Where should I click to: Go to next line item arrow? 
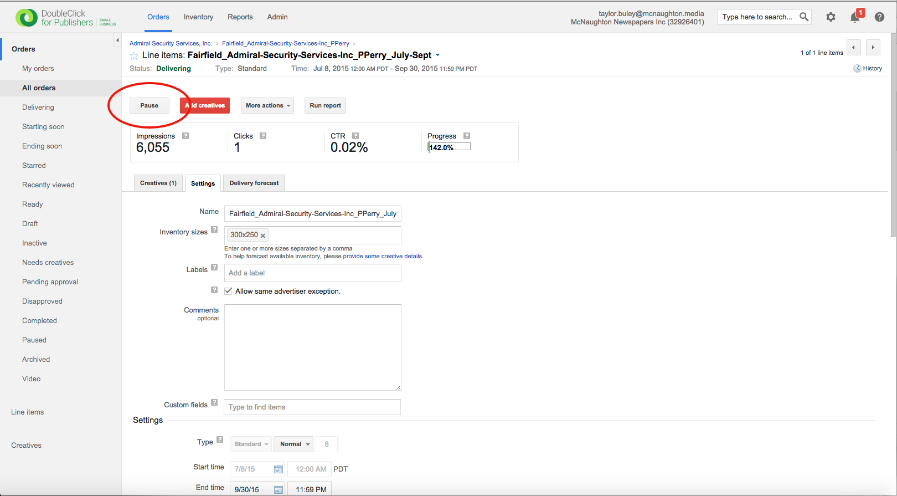point(873,48)
